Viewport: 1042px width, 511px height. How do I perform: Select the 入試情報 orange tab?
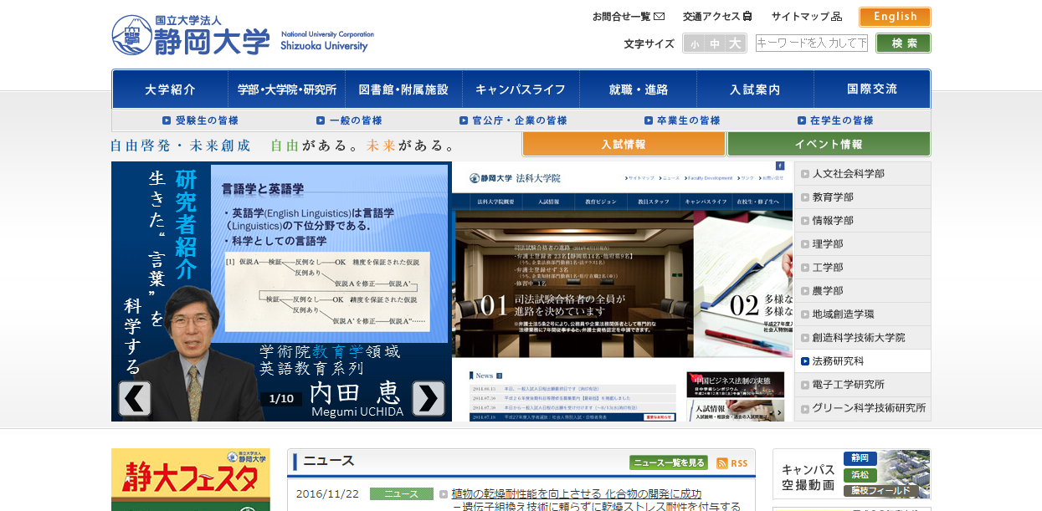tap(624, 144)
